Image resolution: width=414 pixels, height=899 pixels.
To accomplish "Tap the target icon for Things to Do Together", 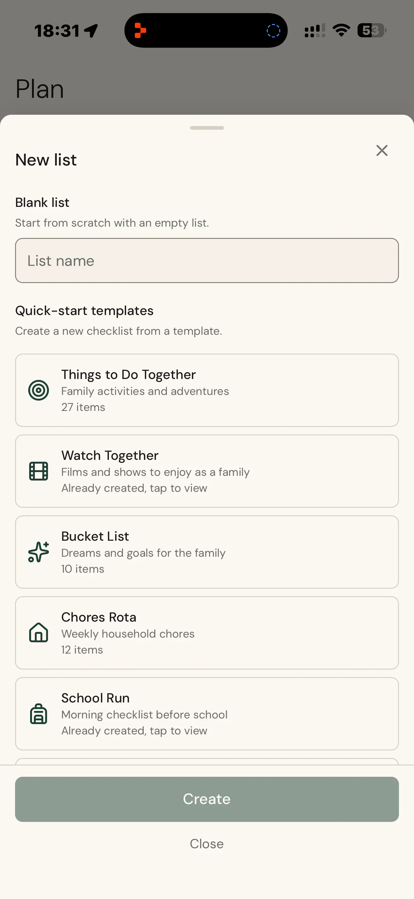I will tap(38, 390).
